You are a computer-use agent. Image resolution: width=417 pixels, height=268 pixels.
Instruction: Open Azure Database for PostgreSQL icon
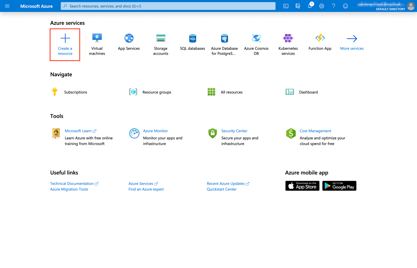(224, 38)
